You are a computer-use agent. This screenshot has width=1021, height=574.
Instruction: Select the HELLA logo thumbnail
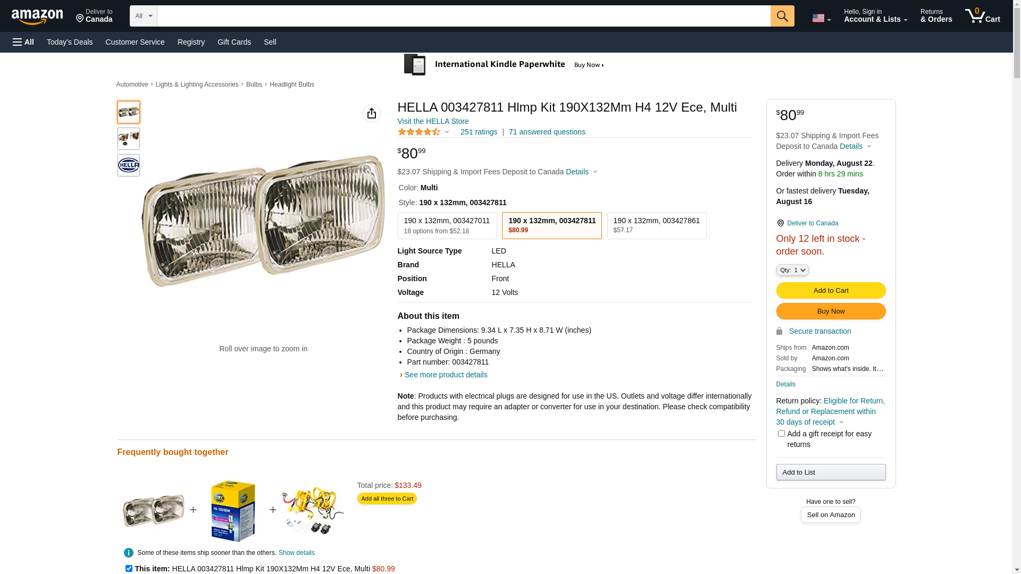[129, 165]
